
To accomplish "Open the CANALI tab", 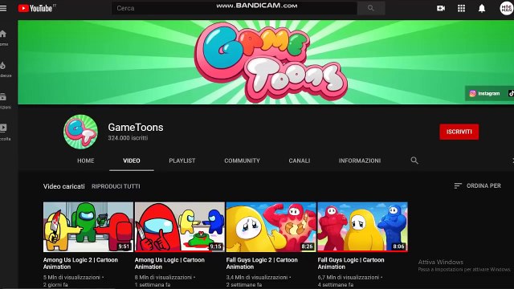I will [x=300, y=161].
